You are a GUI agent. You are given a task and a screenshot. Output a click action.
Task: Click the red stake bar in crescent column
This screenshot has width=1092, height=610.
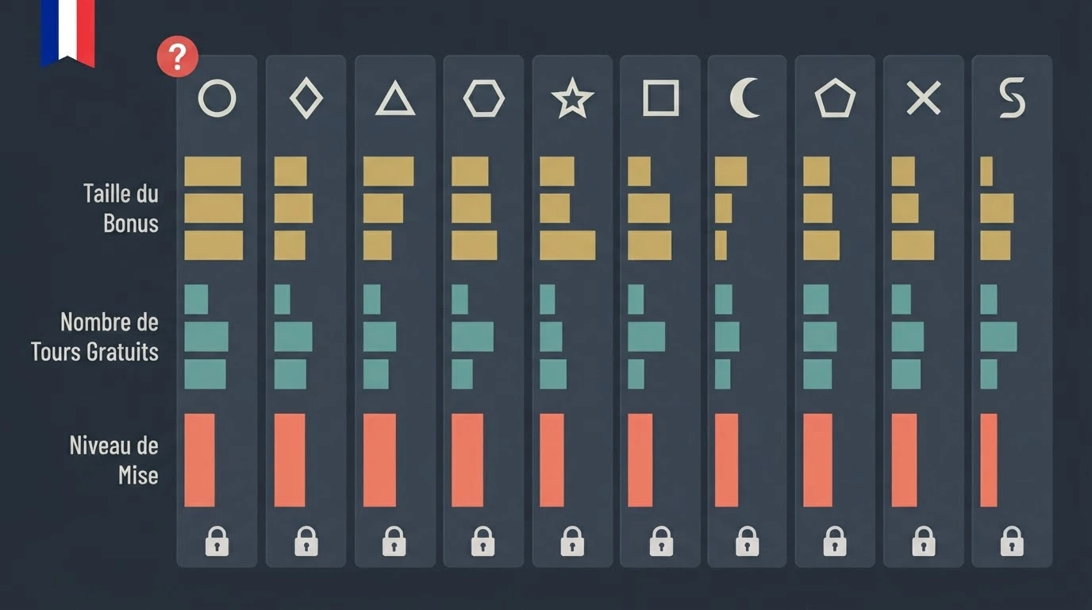(726, 460)
